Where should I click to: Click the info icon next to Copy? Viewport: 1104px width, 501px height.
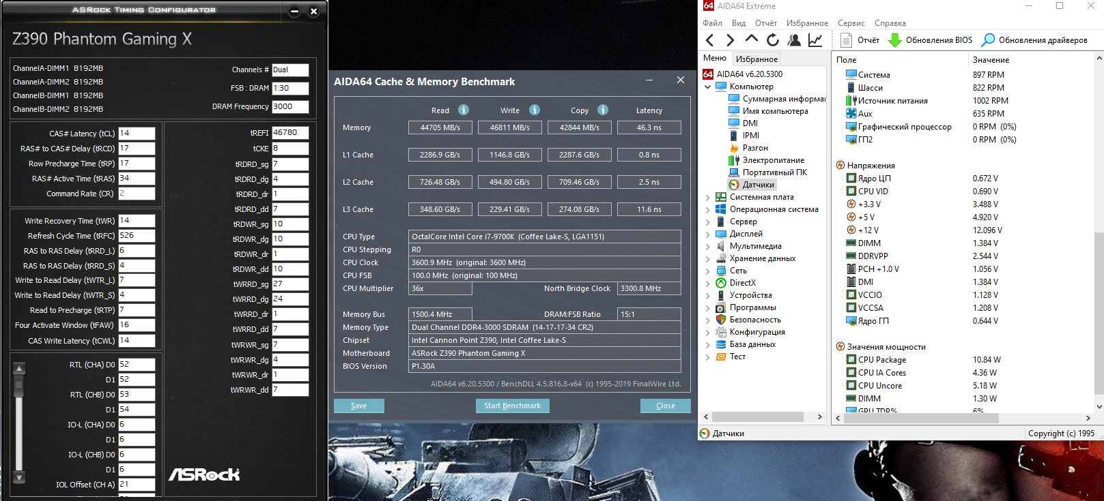603,110
